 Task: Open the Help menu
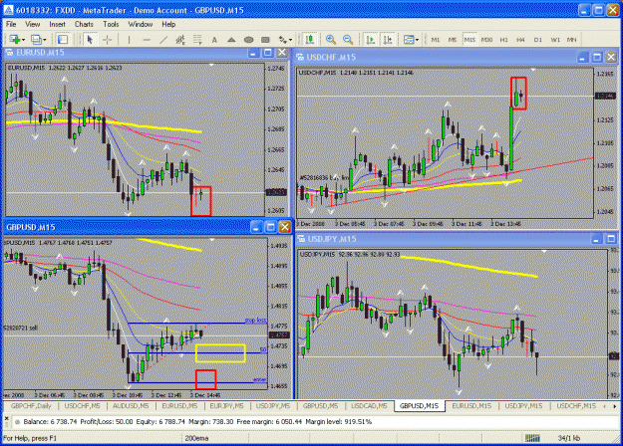point(168,24)
